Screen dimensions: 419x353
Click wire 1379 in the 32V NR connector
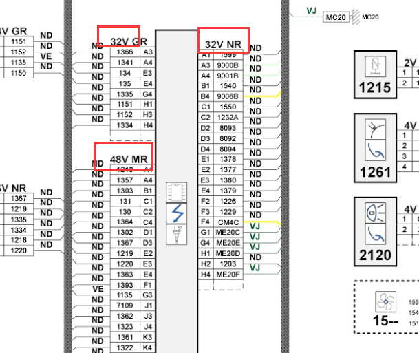228,191
